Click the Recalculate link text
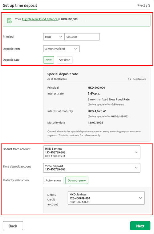154x234 pixels. (140, 79)
